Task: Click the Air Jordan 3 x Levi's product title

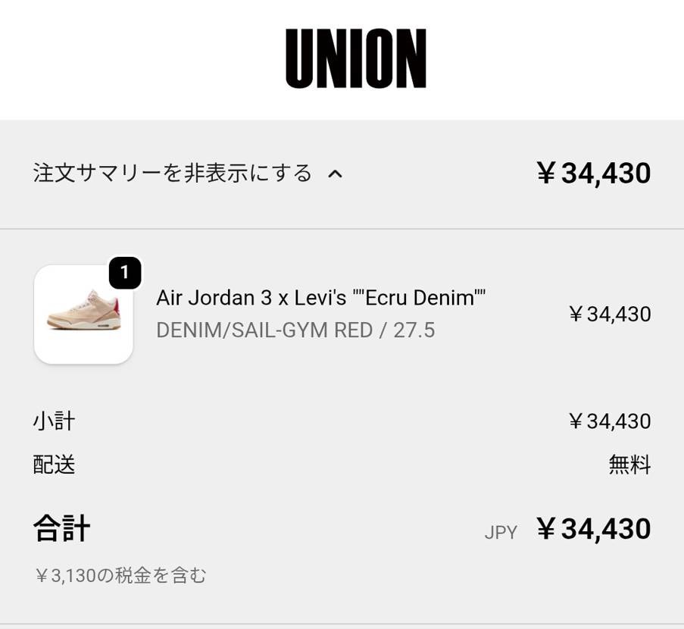Action: pyautogui.click(x=320, y=298)
